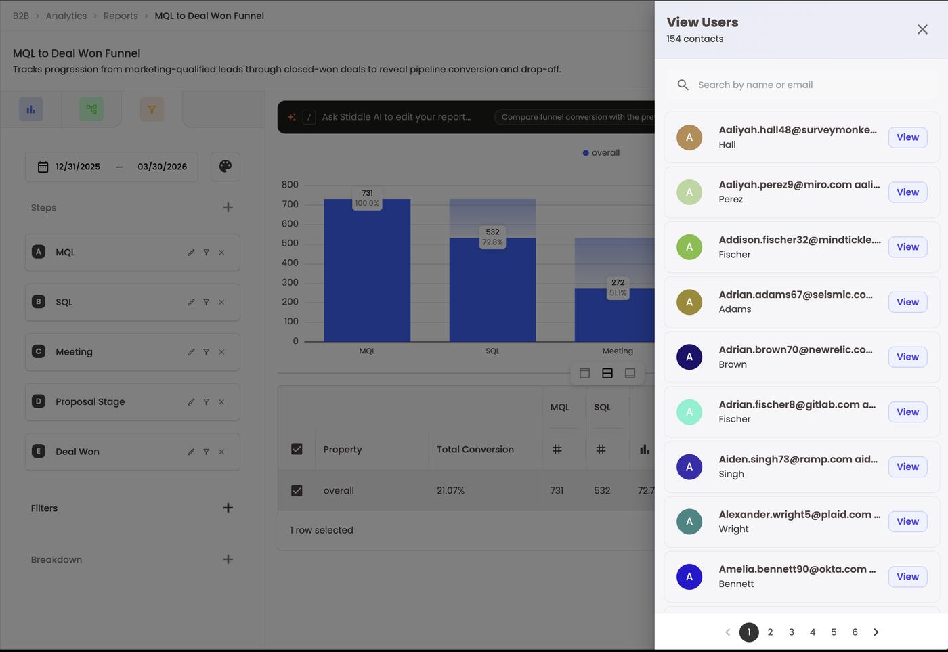View contact Alexander.wright5 Wright

907,521
